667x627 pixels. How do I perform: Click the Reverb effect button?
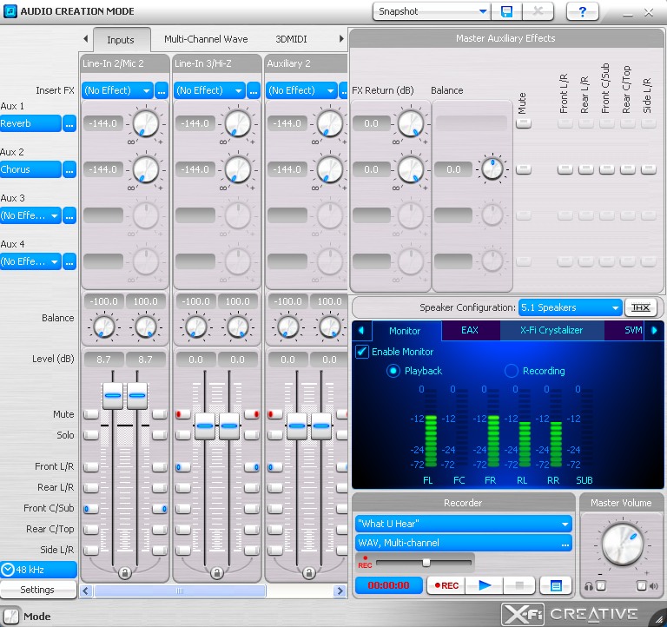[30, 124]
